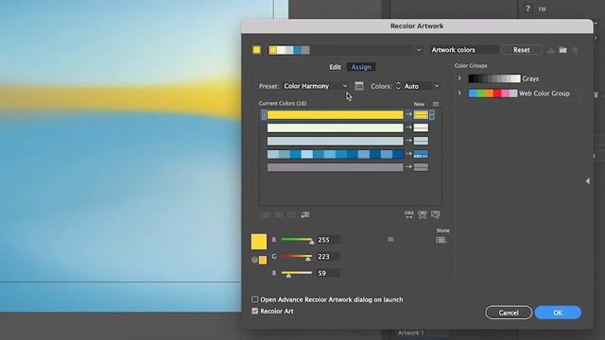Switch to the Edit tab

[335, 67]
